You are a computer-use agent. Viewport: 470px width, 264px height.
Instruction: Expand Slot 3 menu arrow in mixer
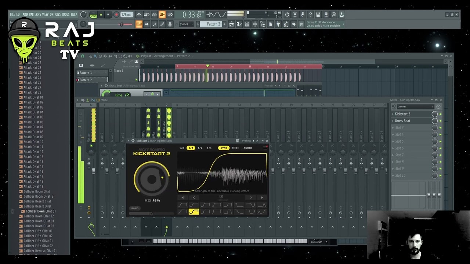click(393, 128)
